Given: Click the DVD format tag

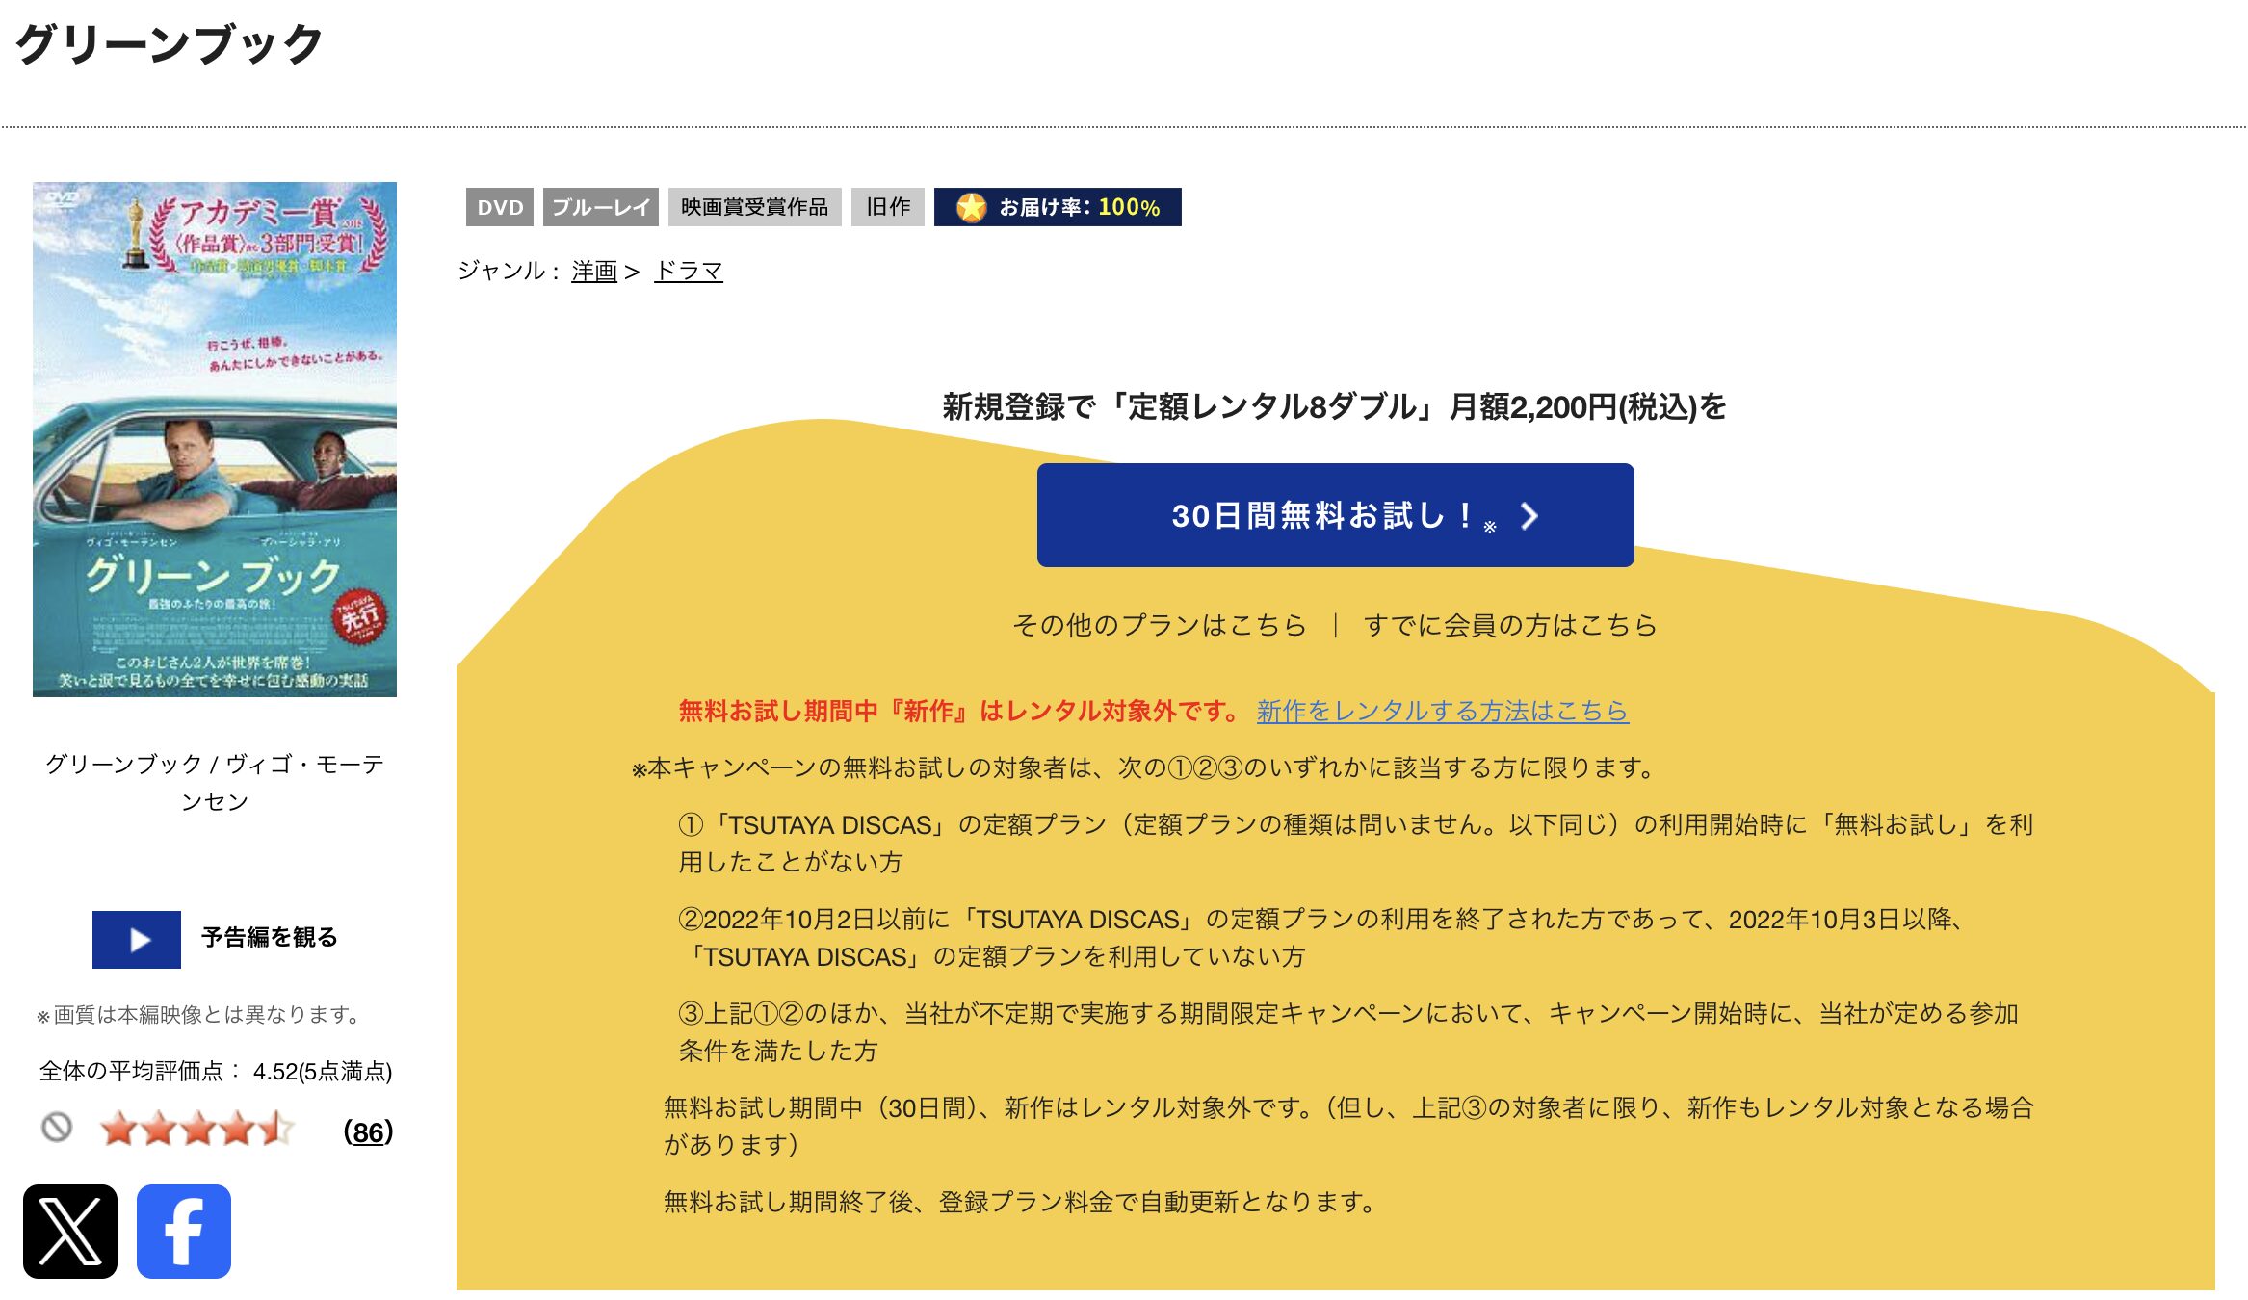Looking at the screenshot, I should [500, 207].
